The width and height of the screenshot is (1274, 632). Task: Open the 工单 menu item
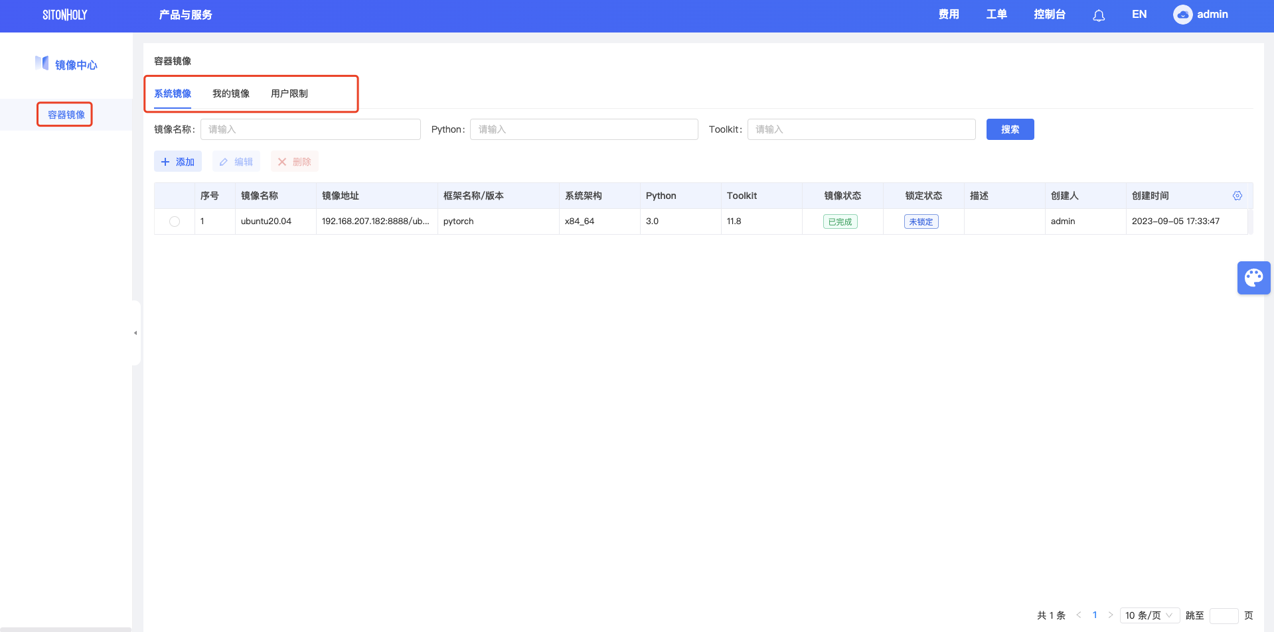tap(996, 15)
